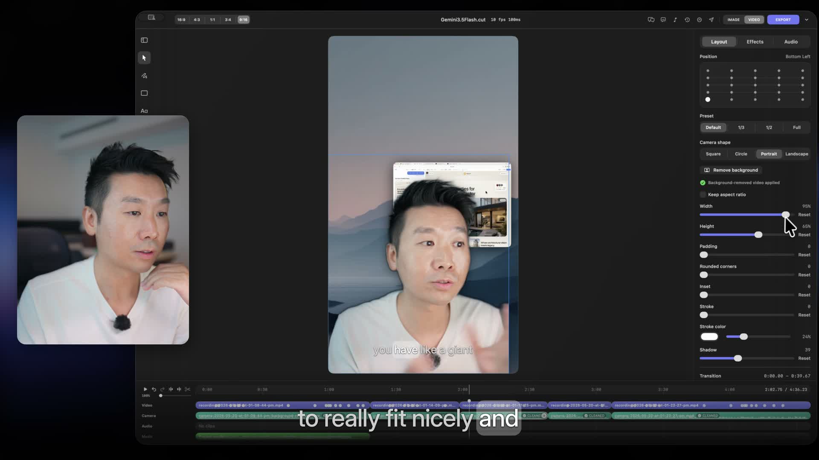Open the version history clock icon
The width and height of the screenshot is (819, 460).
pos(687,20)
